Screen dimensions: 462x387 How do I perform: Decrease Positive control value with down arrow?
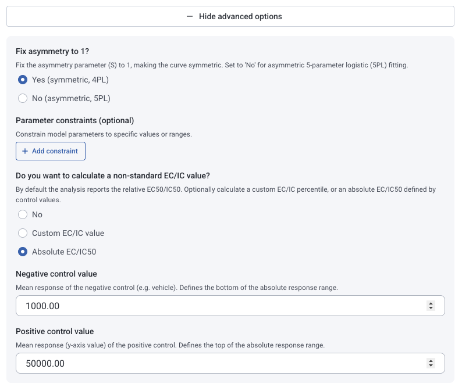431,365
